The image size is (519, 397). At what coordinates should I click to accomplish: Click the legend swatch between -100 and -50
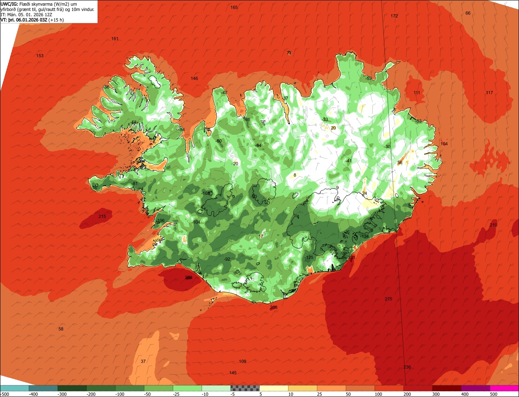(x=130, y=388)
